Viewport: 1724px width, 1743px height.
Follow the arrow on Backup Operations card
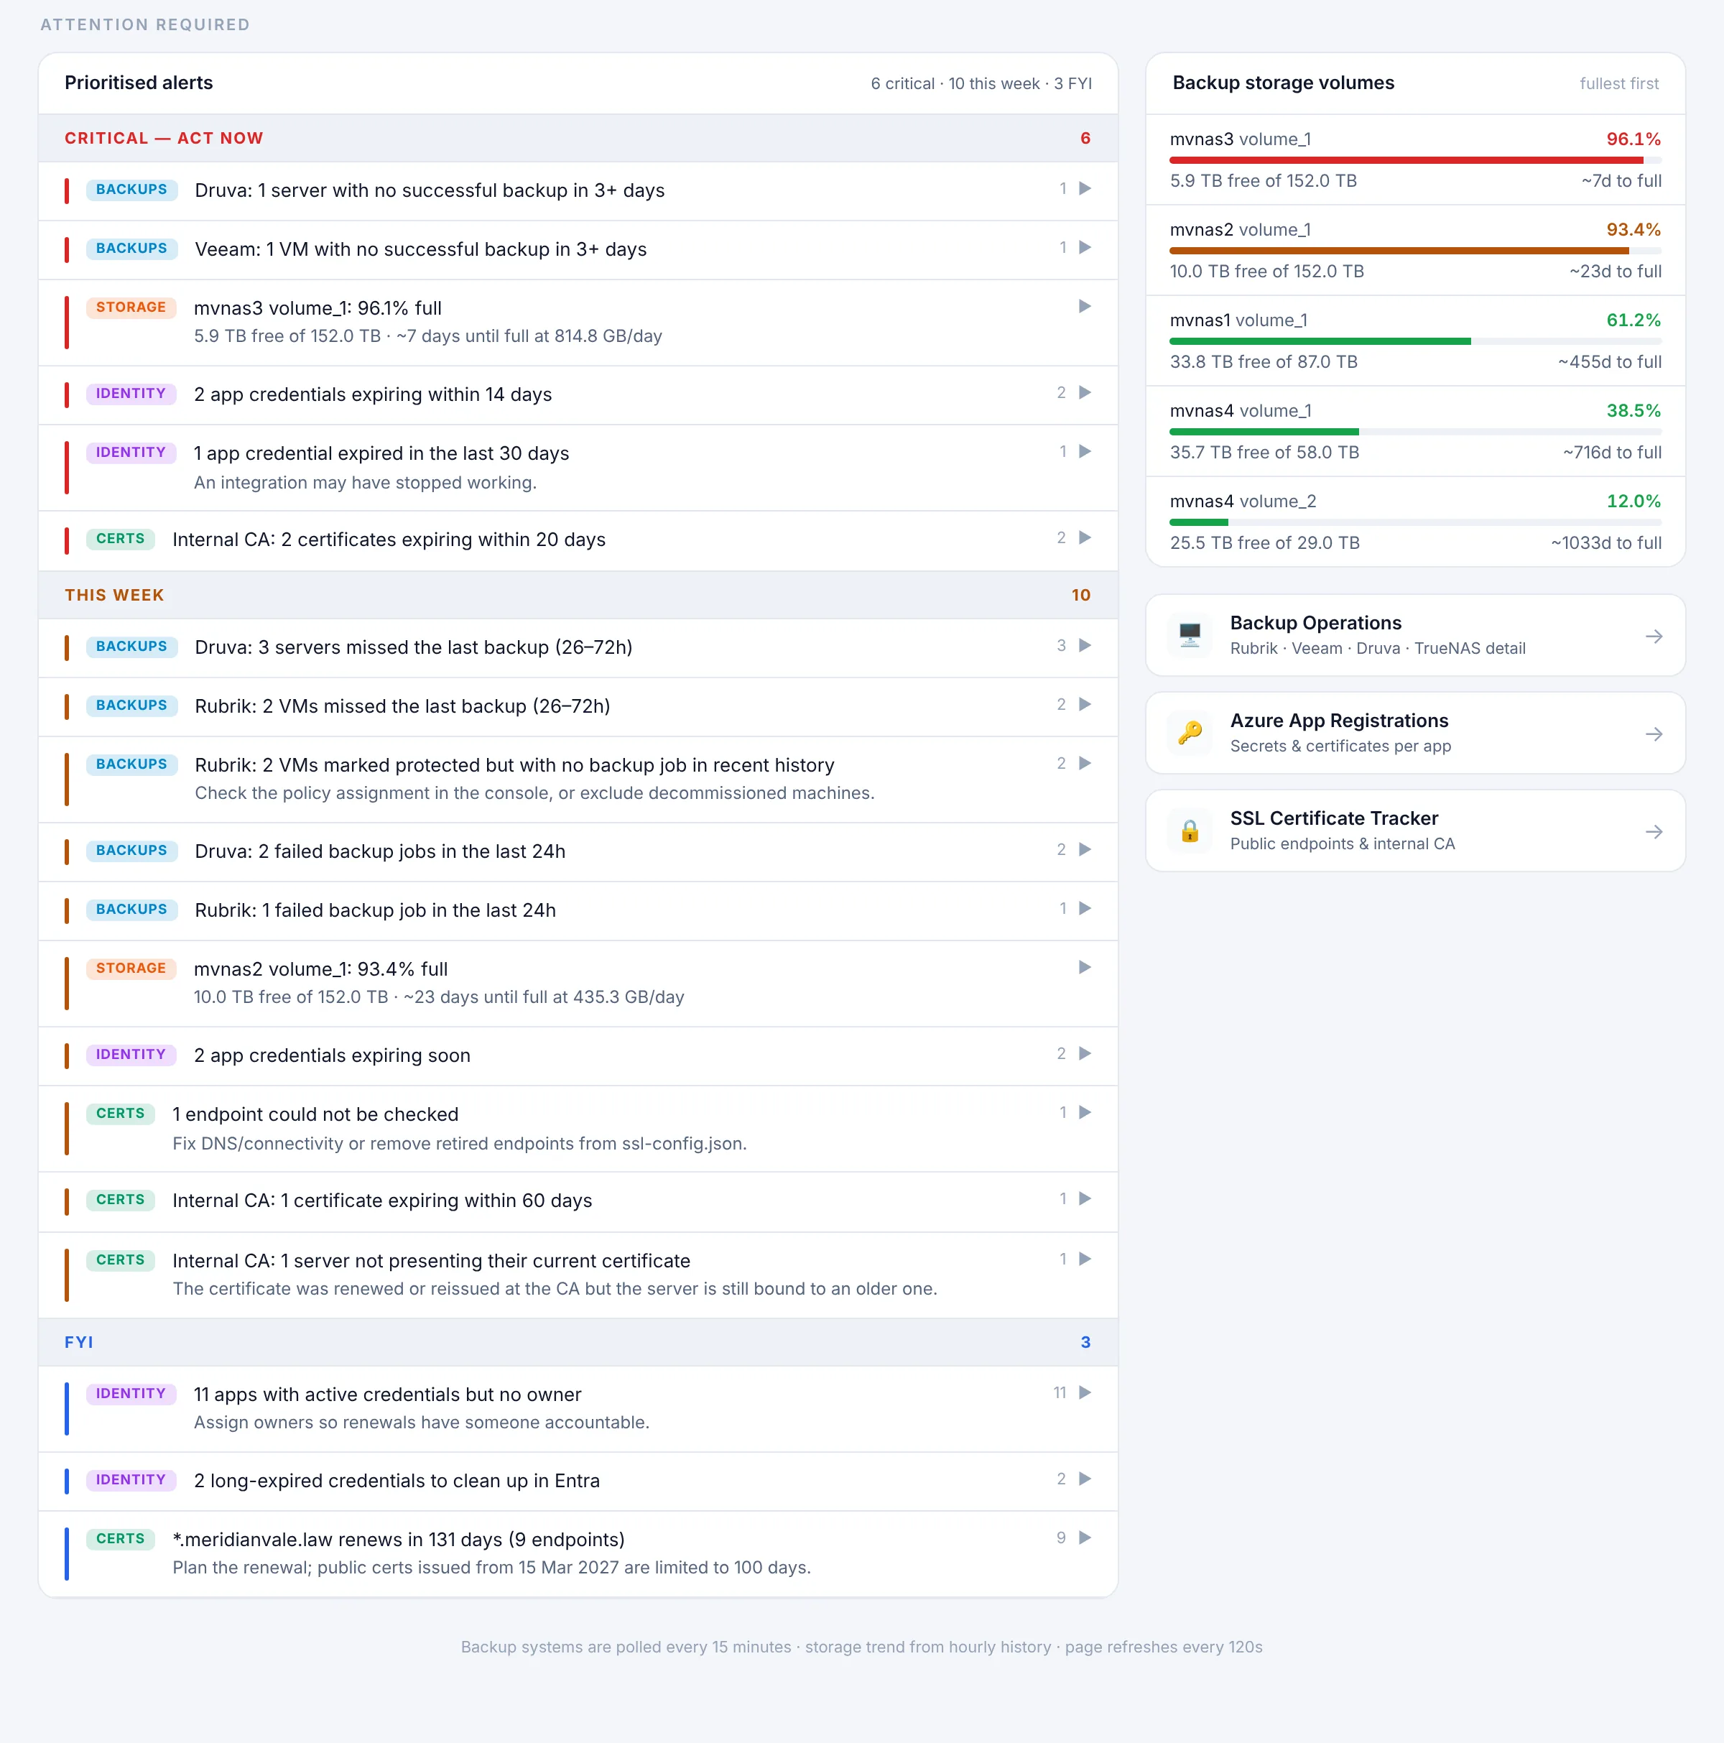click(1653, 636)
